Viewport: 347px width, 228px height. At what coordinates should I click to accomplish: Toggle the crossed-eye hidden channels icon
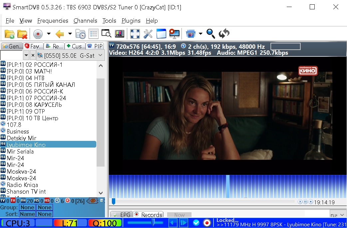(93, 201)
